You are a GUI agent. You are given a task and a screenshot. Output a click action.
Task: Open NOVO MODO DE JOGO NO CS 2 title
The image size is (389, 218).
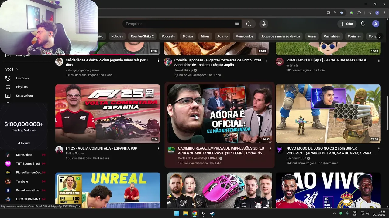[x=331, y=151]
